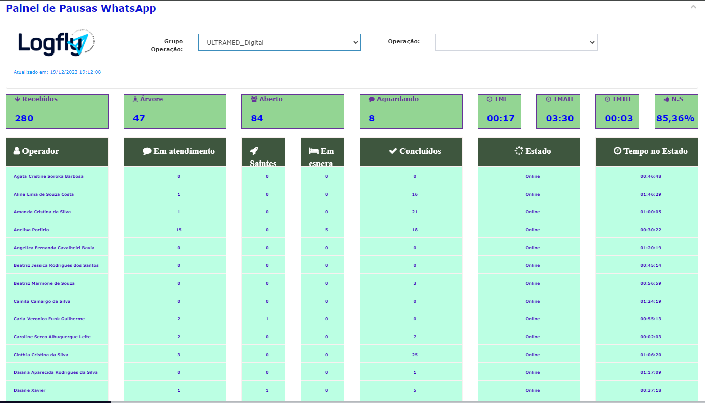This screenshot has height=403, width=705.
Task: Click the TMAH value 03:30
Action: point(560,118)
